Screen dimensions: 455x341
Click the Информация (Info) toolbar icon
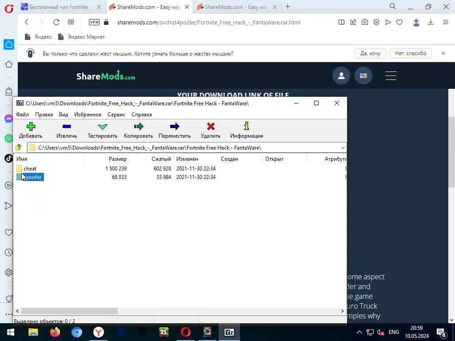[246, 126]
